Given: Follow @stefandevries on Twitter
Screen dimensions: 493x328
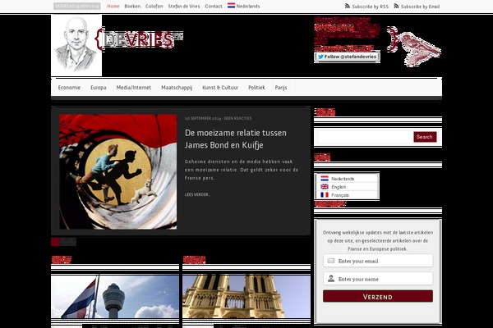Looking at the screenshot, I should (x=347, y=57).
